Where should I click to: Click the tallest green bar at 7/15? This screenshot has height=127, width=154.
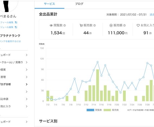(x=97, y=85)
